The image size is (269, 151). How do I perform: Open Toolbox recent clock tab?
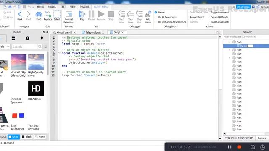[x=27, y=38]
